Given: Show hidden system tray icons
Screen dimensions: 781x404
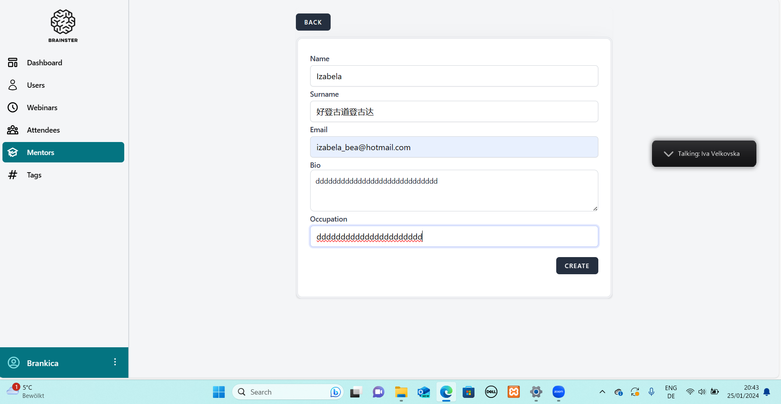Looking at the screenshot, I should coord(602,392).
